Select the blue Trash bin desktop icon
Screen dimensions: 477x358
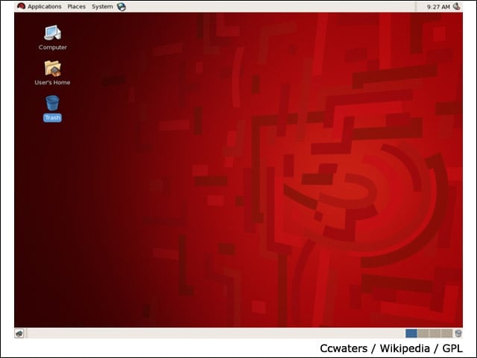tap(53, 103)
